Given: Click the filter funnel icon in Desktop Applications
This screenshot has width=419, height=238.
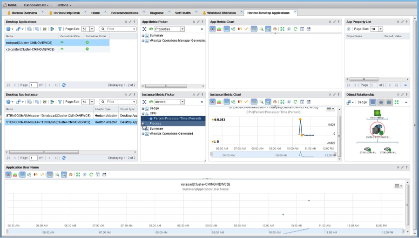Looking at the screenshot, I should [60, 29].
